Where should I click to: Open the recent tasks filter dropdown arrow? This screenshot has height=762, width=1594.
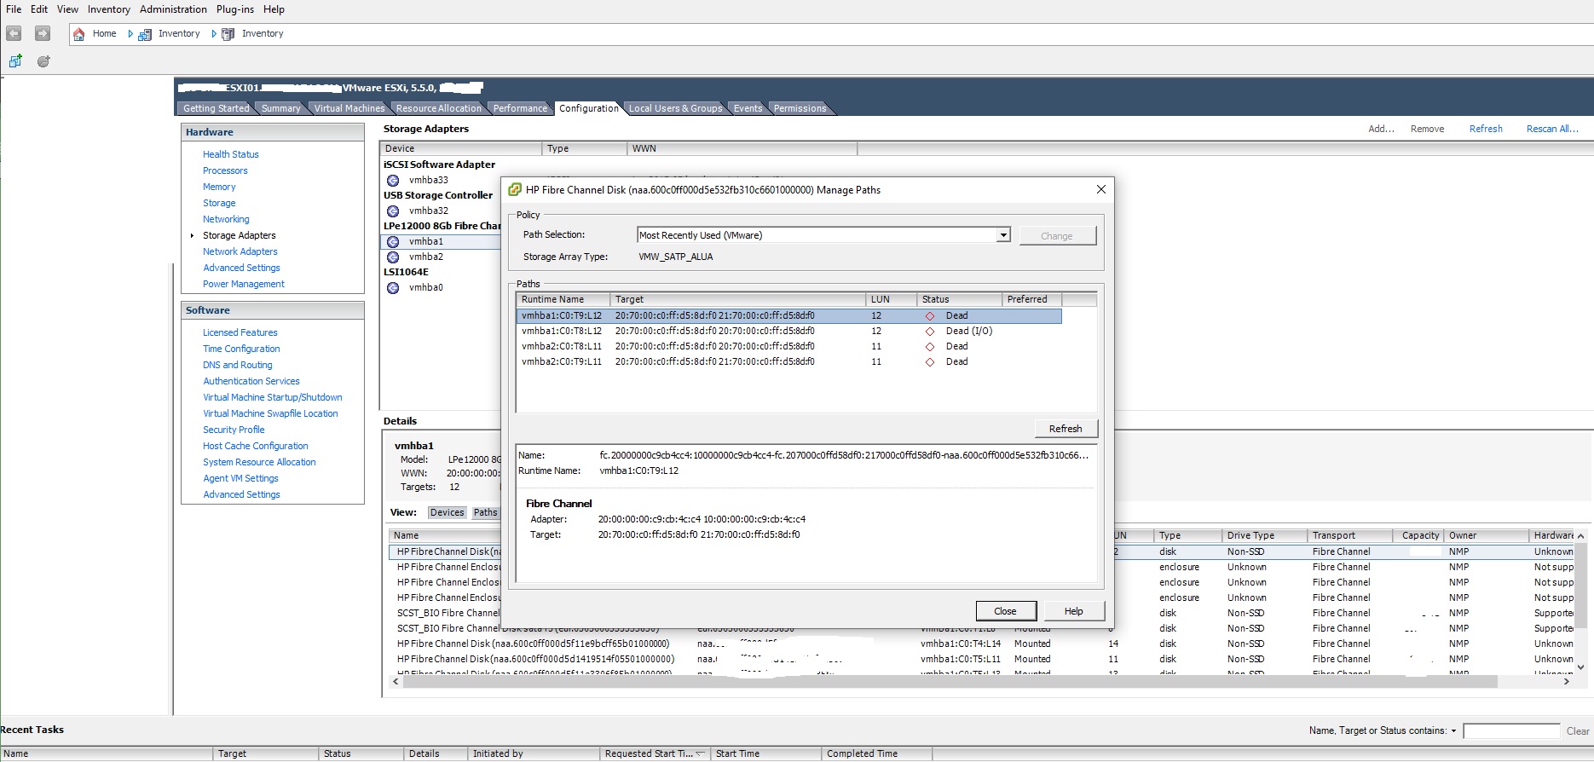point(1453,730)
